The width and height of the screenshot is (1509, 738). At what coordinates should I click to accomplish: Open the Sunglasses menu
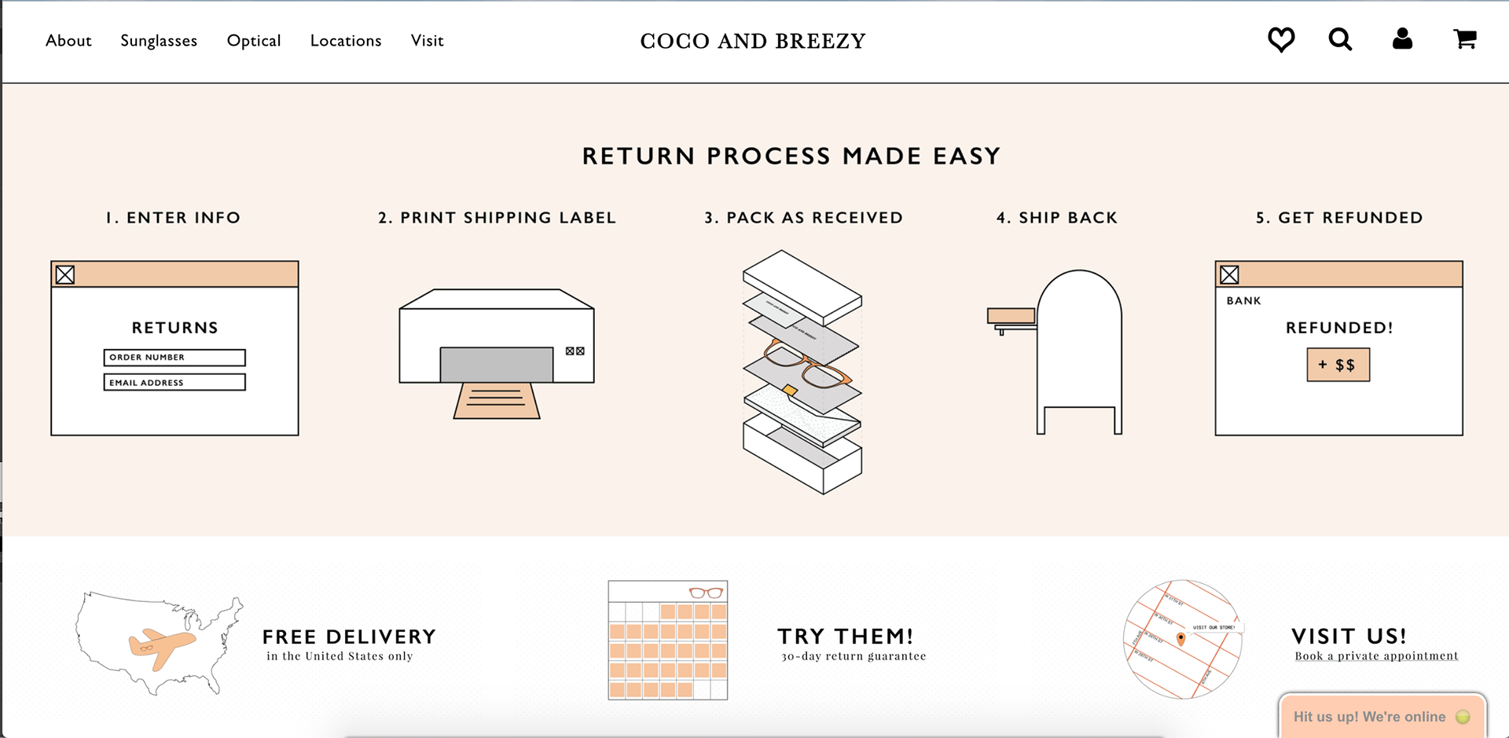tap(159, 41)
